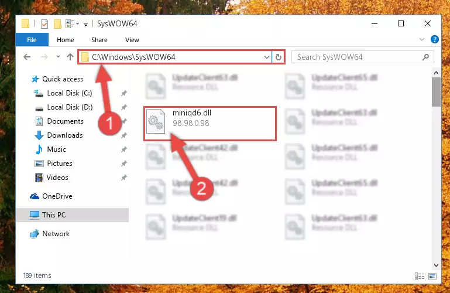This screenshot has height=293, width=450.
Task: Open Downloads in the sidebar
Action: [x=59, y=135]
